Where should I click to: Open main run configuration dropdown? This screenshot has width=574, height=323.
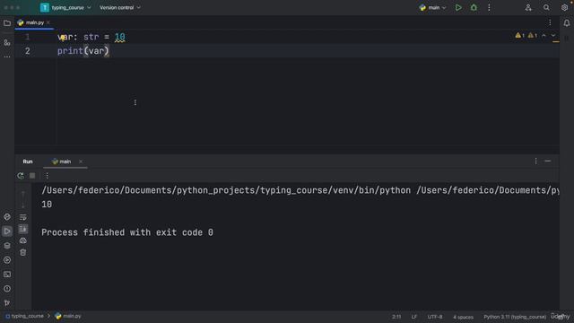click(432, 7)
